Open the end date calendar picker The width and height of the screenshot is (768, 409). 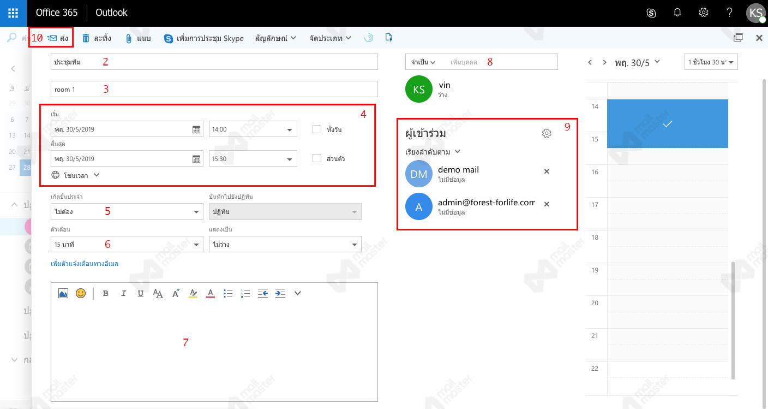pyautogui.click(x=196, y=159)
